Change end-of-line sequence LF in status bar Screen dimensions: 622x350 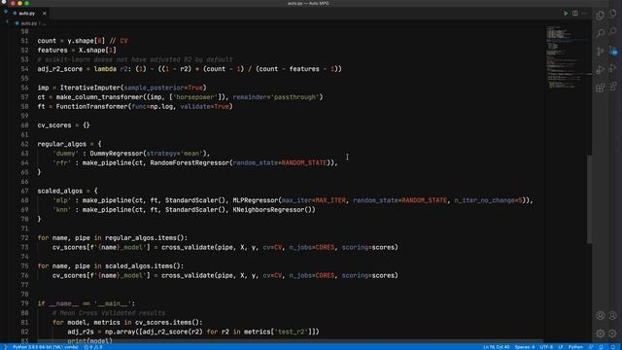(x=561, y=347)
